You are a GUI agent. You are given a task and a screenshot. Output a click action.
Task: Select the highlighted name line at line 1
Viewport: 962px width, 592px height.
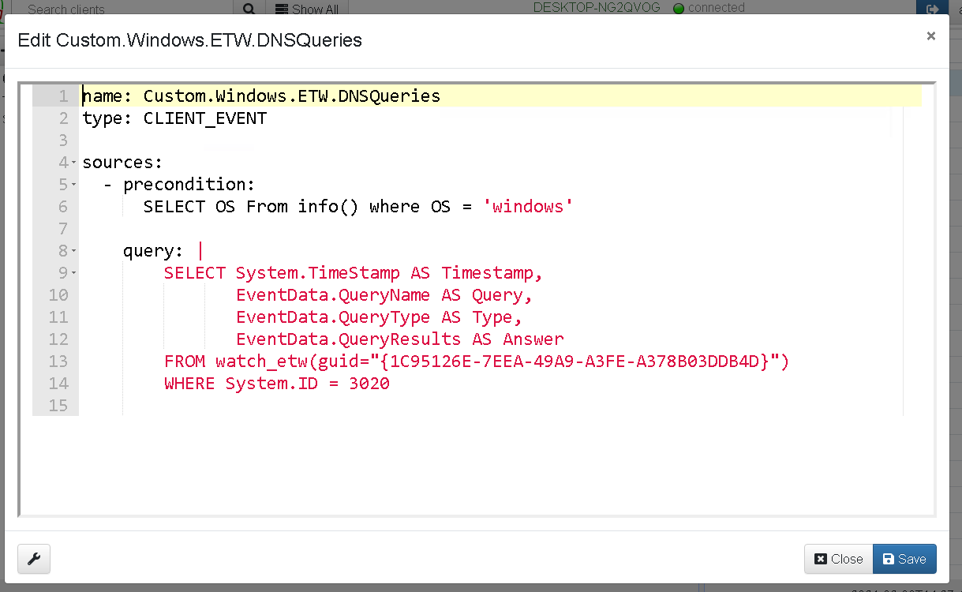[x=260, y=96]
